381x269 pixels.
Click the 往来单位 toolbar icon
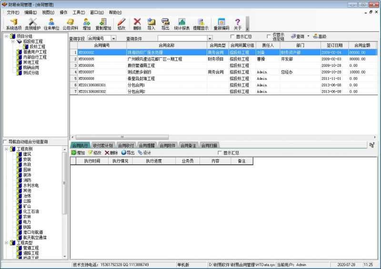click(51, 24)
